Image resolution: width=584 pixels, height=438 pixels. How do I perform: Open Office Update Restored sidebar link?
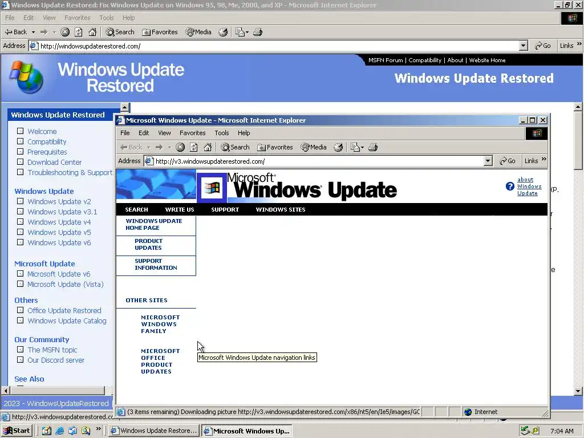[64, 311]
